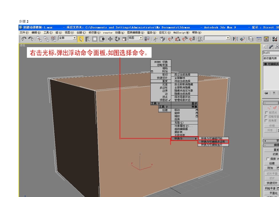
Task: Open the 移动 settings box in quad menu
Action: coord(196,110)
